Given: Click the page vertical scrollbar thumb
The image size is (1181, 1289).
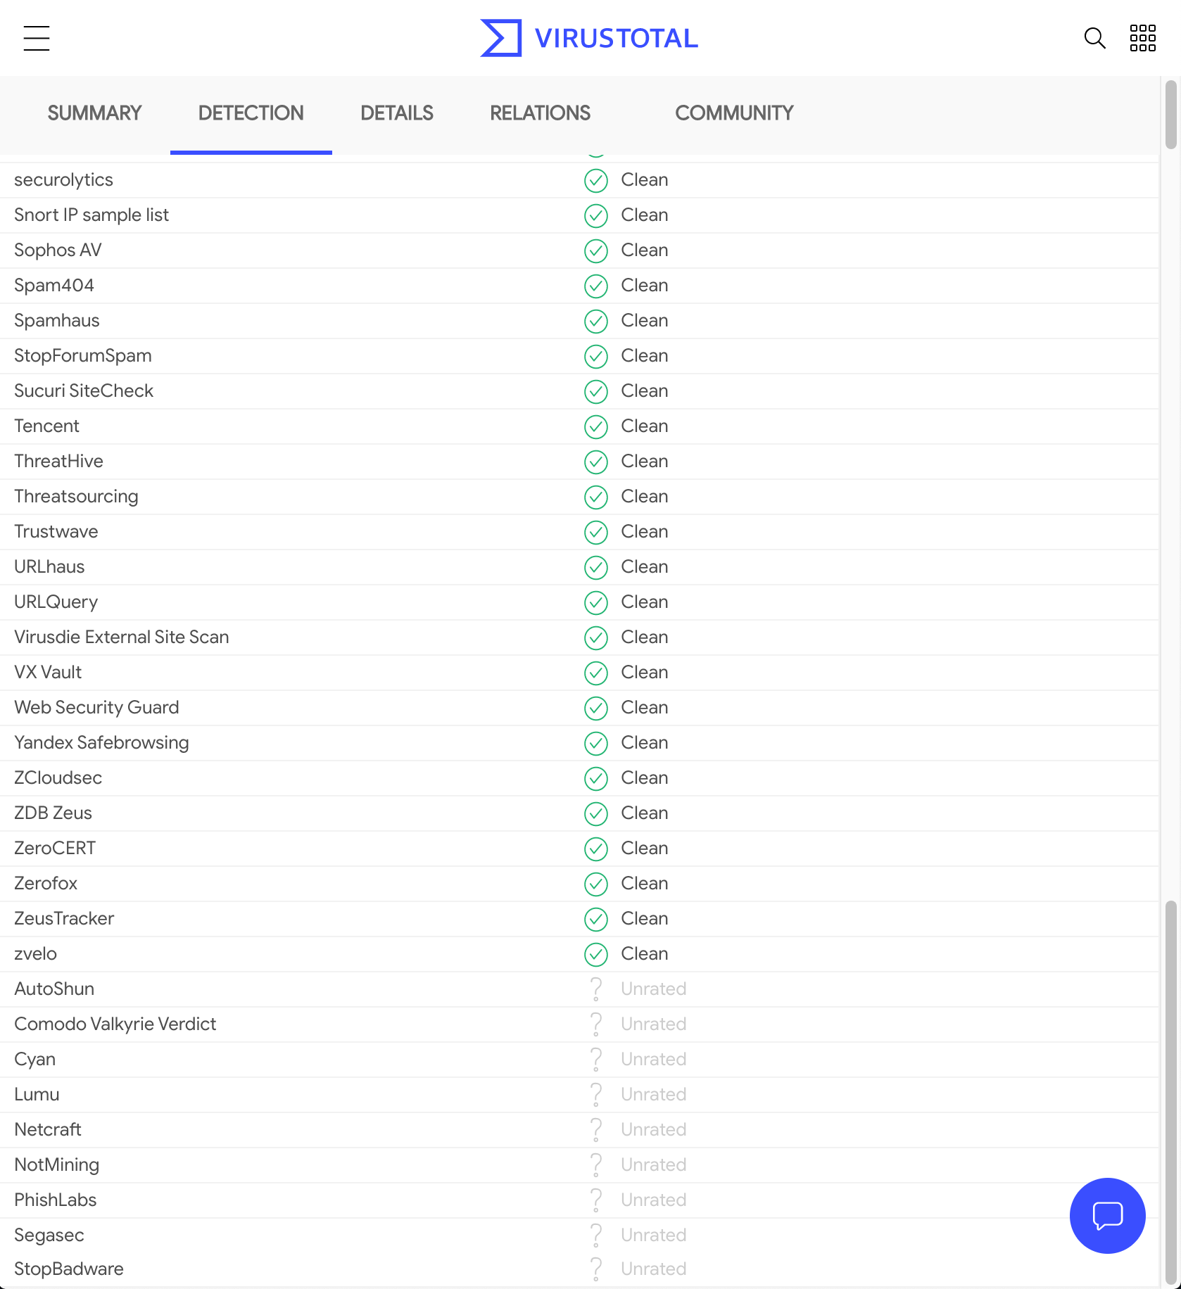Looking at the screenshot, I should 1170,1092.
